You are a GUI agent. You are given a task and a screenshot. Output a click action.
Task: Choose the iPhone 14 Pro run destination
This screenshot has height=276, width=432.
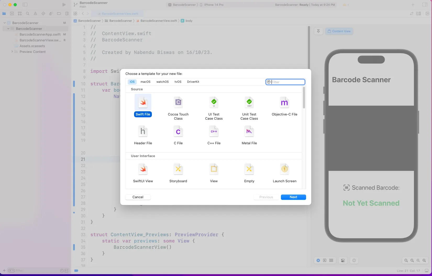pyautogui.click(x=212, y=5)
